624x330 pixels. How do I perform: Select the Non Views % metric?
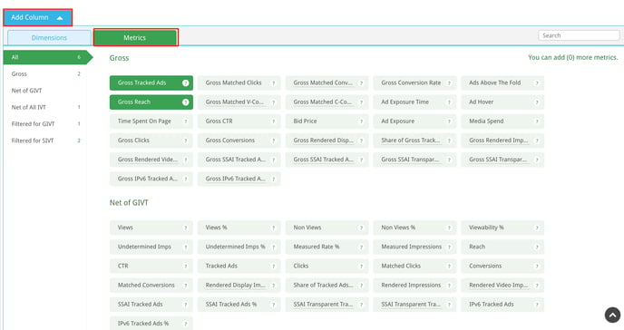pyautogui.click(x=414, y=228)
